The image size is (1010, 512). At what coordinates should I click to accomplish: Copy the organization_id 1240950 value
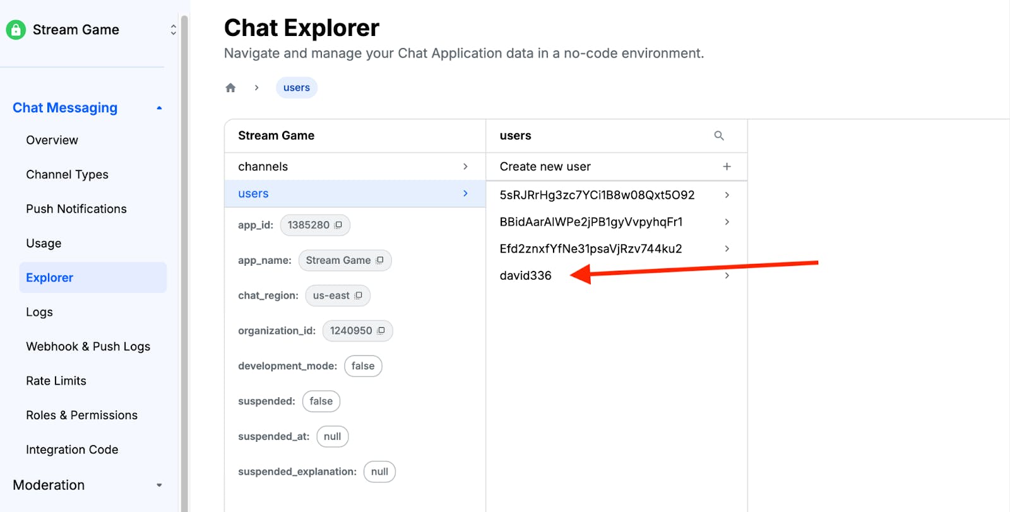click(x=381, y=331)
